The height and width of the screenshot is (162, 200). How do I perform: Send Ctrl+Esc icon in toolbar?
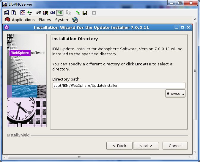[45, 13]
